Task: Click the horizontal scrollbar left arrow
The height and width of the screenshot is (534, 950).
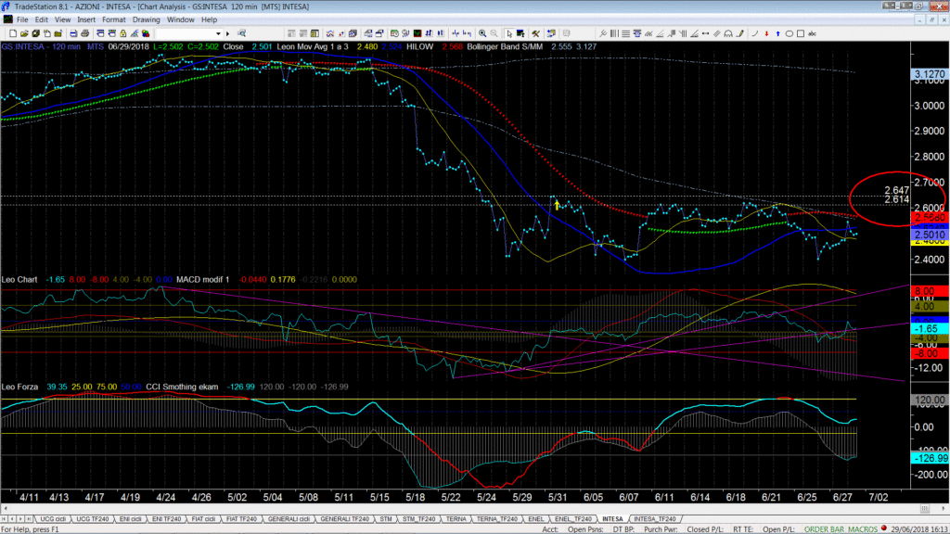Action: pyautogui.click(x=6, y=509)
